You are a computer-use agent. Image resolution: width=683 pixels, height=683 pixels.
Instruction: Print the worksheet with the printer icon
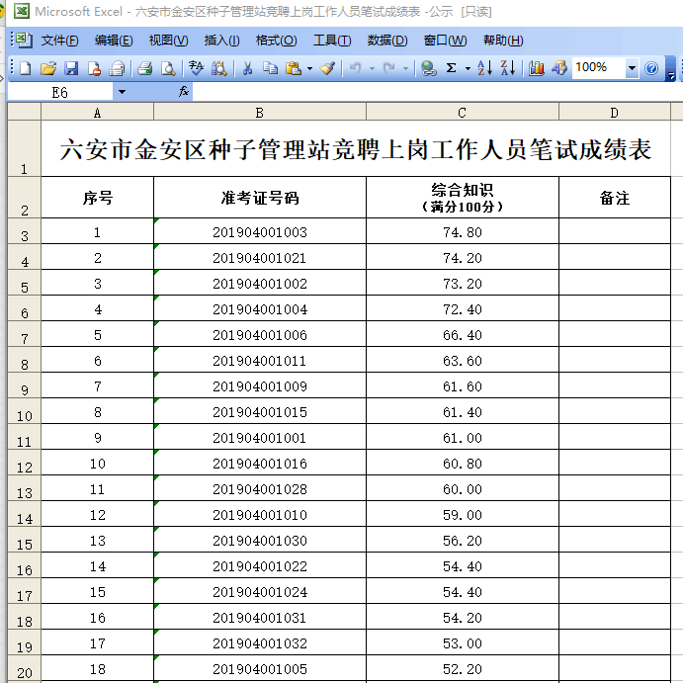[x=144, y=68]
